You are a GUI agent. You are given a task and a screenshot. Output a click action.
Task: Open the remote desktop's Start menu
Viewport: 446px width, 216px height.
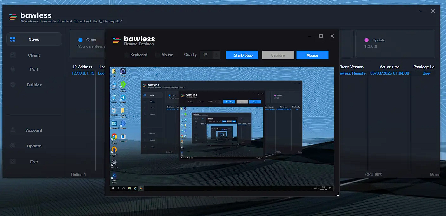pyautogui.click(x=113, y=188)
